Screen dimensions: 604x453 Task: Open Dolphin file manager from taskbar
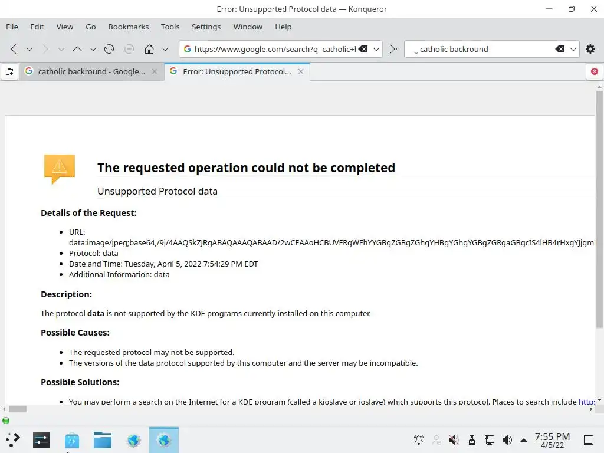[103, 440]
